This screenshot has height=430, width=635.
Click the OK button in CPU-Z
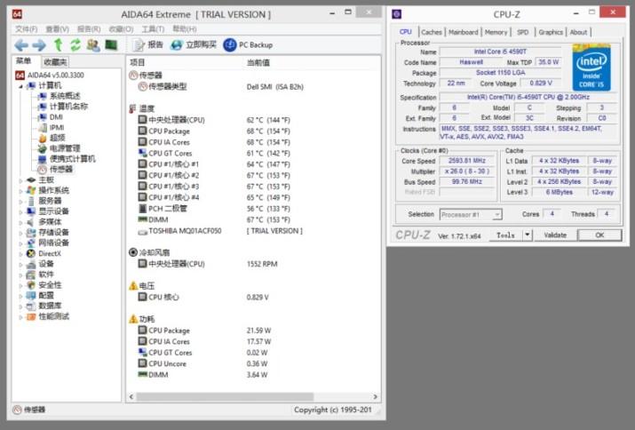(599, 235)
